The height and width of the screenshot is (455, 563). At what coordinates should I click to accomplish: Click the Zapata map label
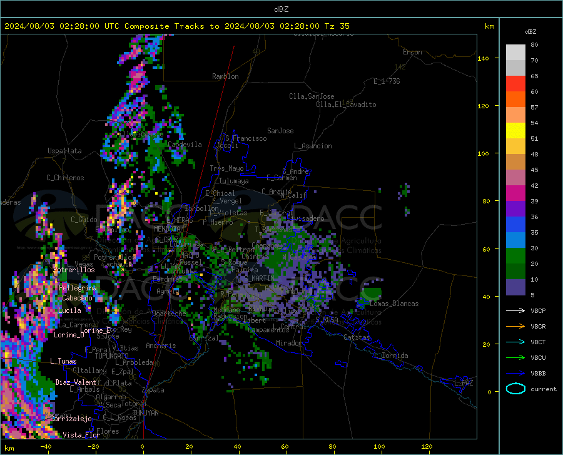(153, 390)
